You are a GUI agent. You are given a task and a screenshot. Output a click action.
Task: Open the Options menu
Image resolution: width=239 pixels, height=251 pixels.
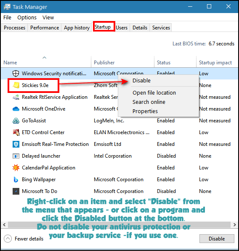(x=27, y=18)
